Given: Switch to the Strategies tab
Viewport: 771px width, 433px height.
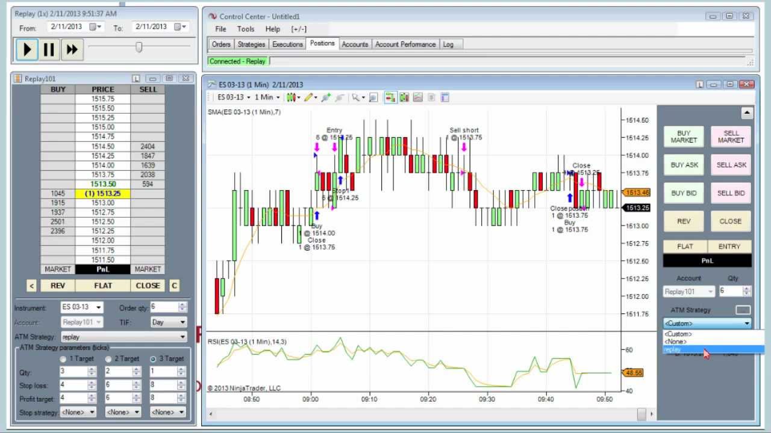Looking at the screenshot, I should 251,45.
